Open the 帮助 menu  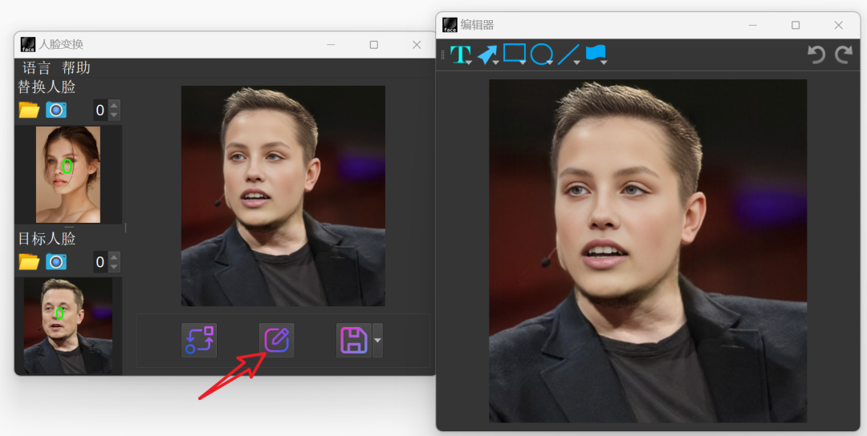click(x=76, y=68)
